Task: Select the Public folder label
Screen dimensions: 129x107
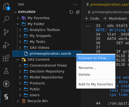Action: tap(35, 89)
